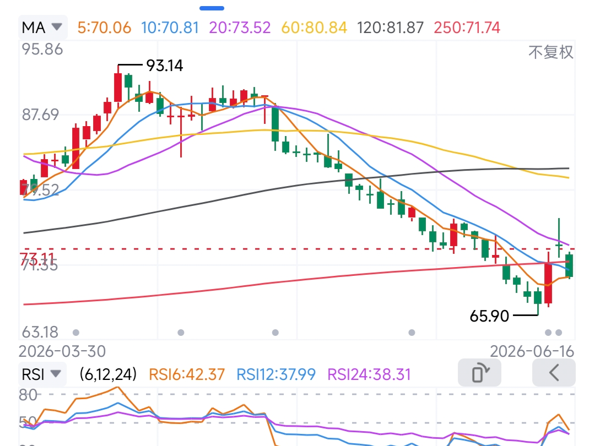Tap the 65.90 low price label
This screenshot has height=446, width=595.
pos(489,316)
